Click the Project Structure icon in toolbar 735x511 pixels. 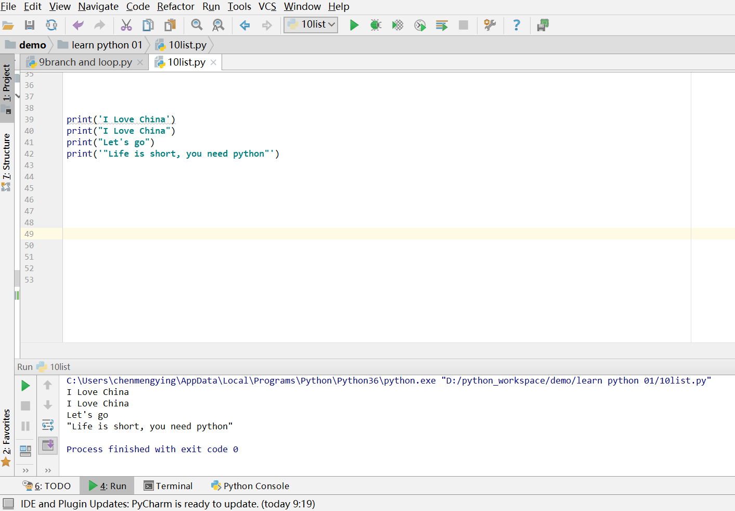coord(543,25)
